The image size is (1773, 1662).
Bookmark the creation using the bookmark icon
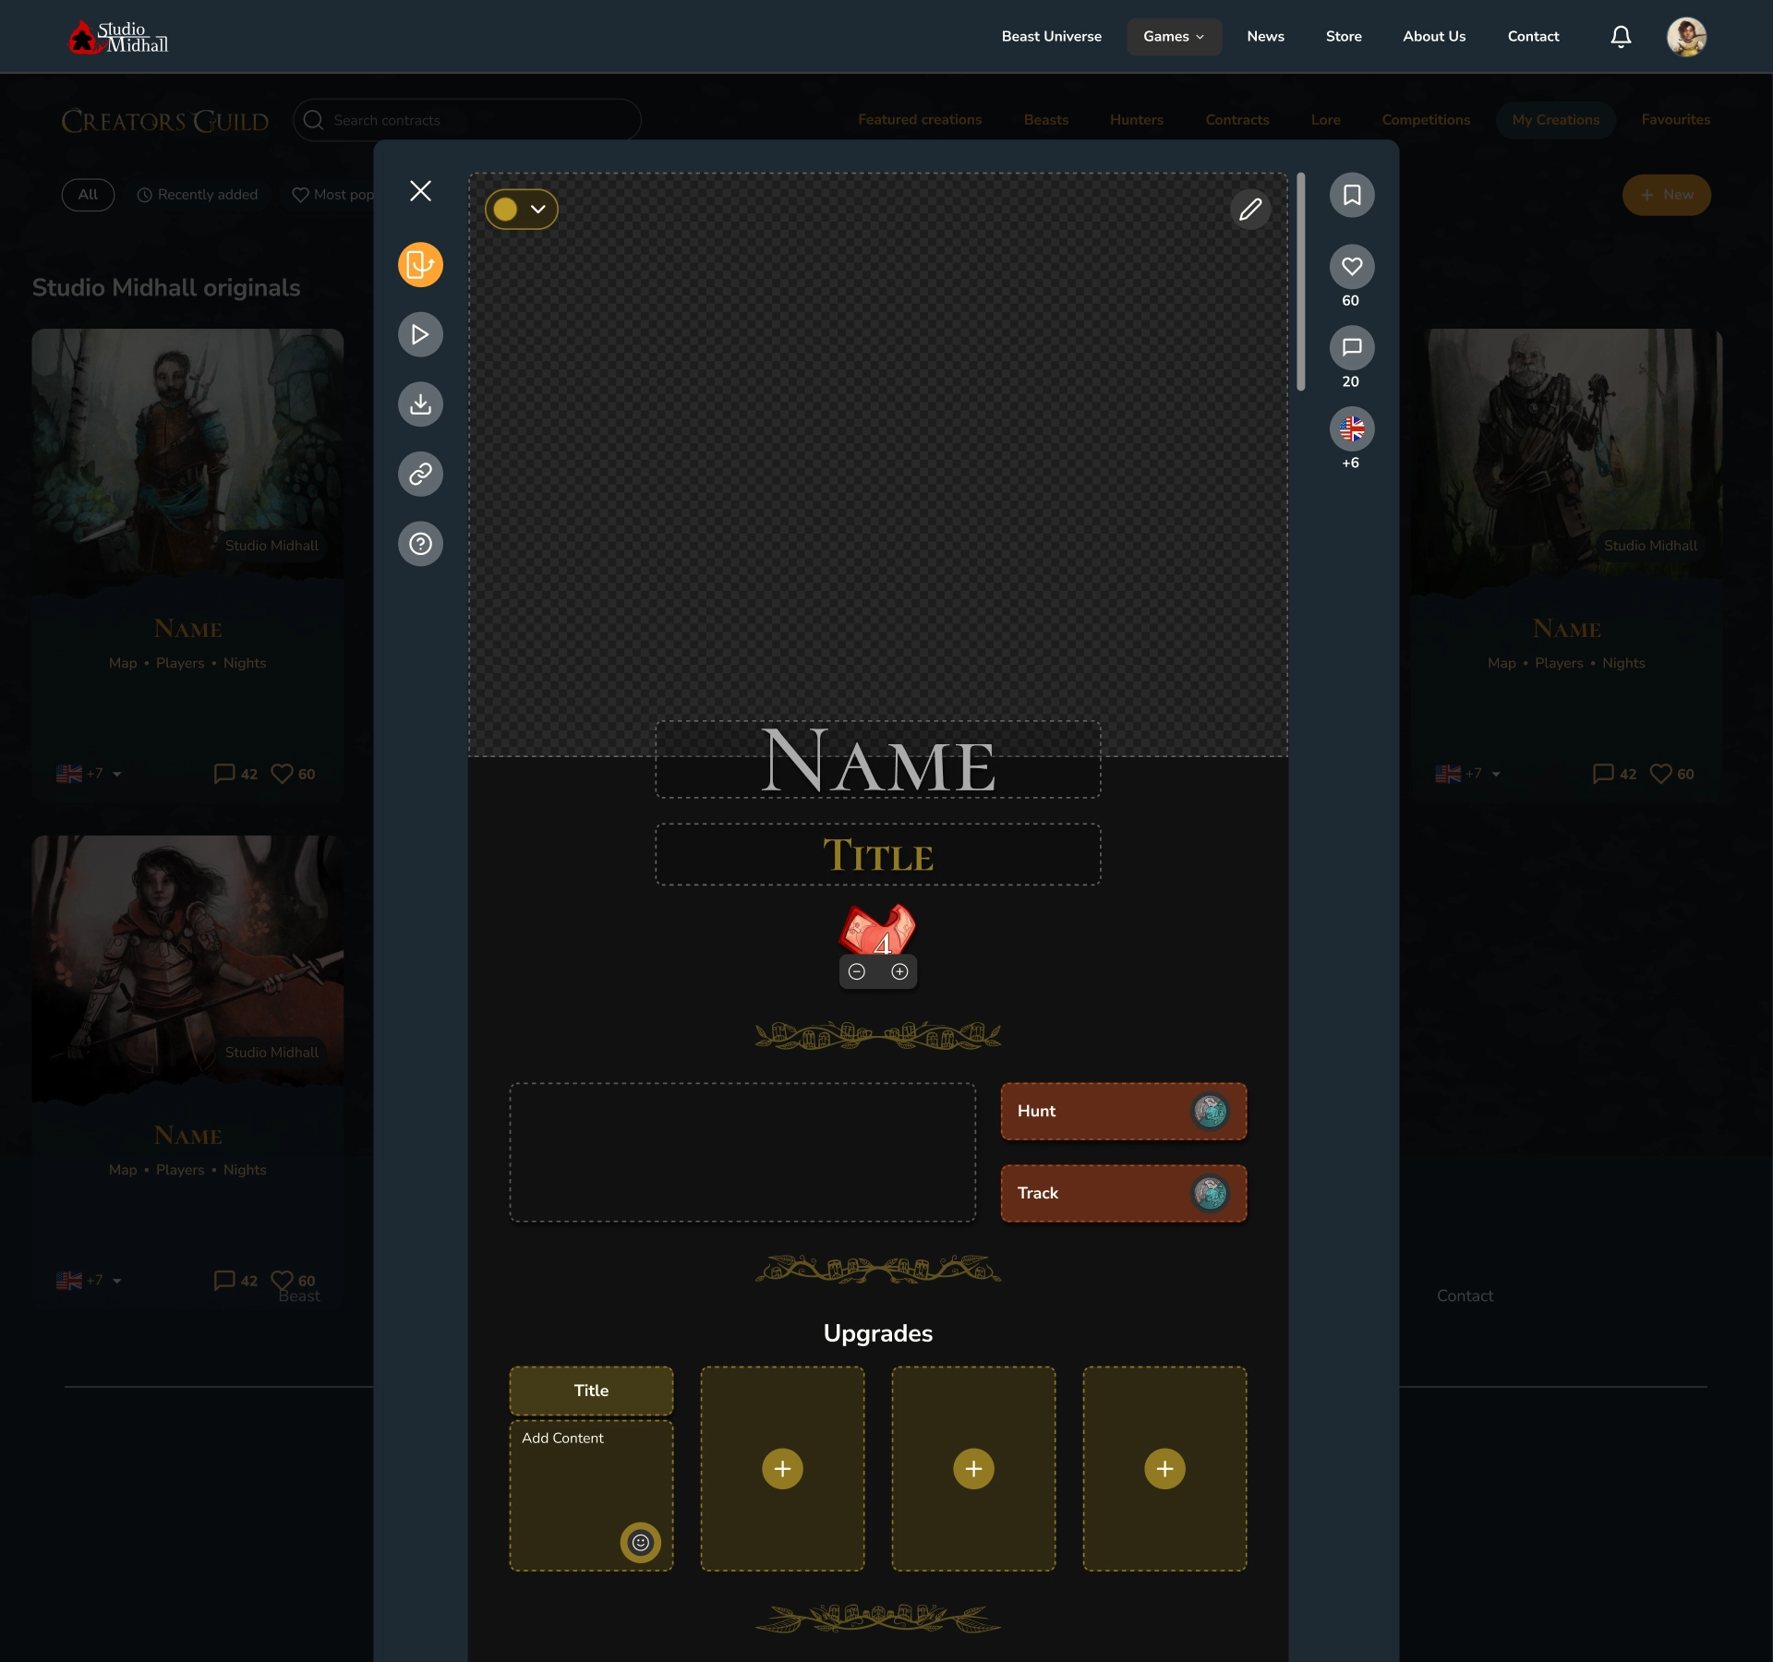pos(1351,195)
